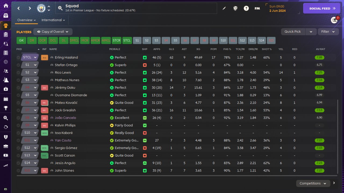Go to the Home screen icon
344x193 pixels.
pos(6,6)
